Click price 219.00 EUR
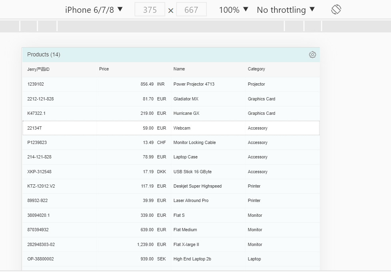Viewport: 391px width, 272px height. click(153, 114)
